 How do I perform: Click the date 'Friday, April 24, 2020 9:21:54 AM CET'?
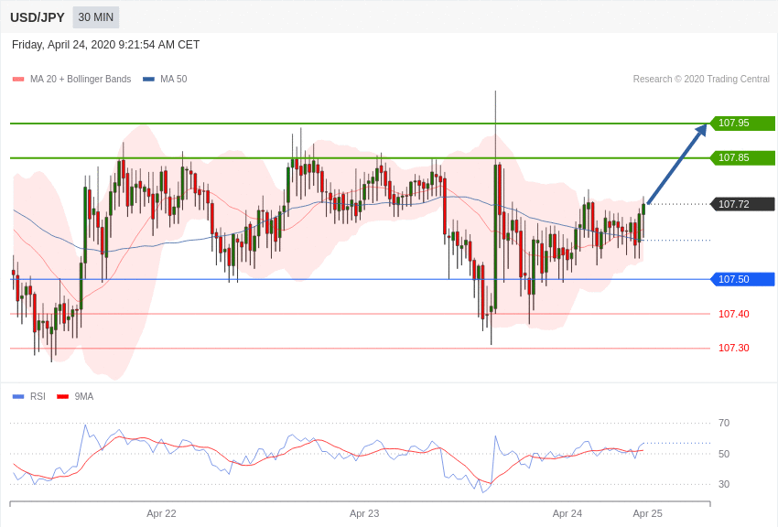click(x=105, y=45)
